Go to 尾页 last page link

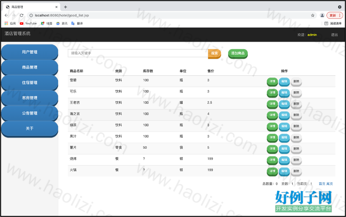pos(330,184)
